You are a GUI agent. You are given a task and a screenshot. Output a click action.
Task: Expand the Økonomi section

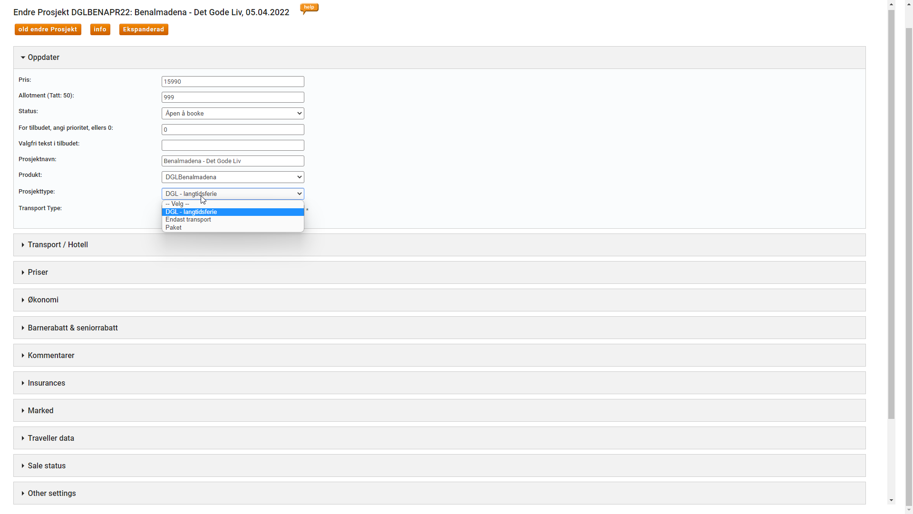click(x=43, y=300)
